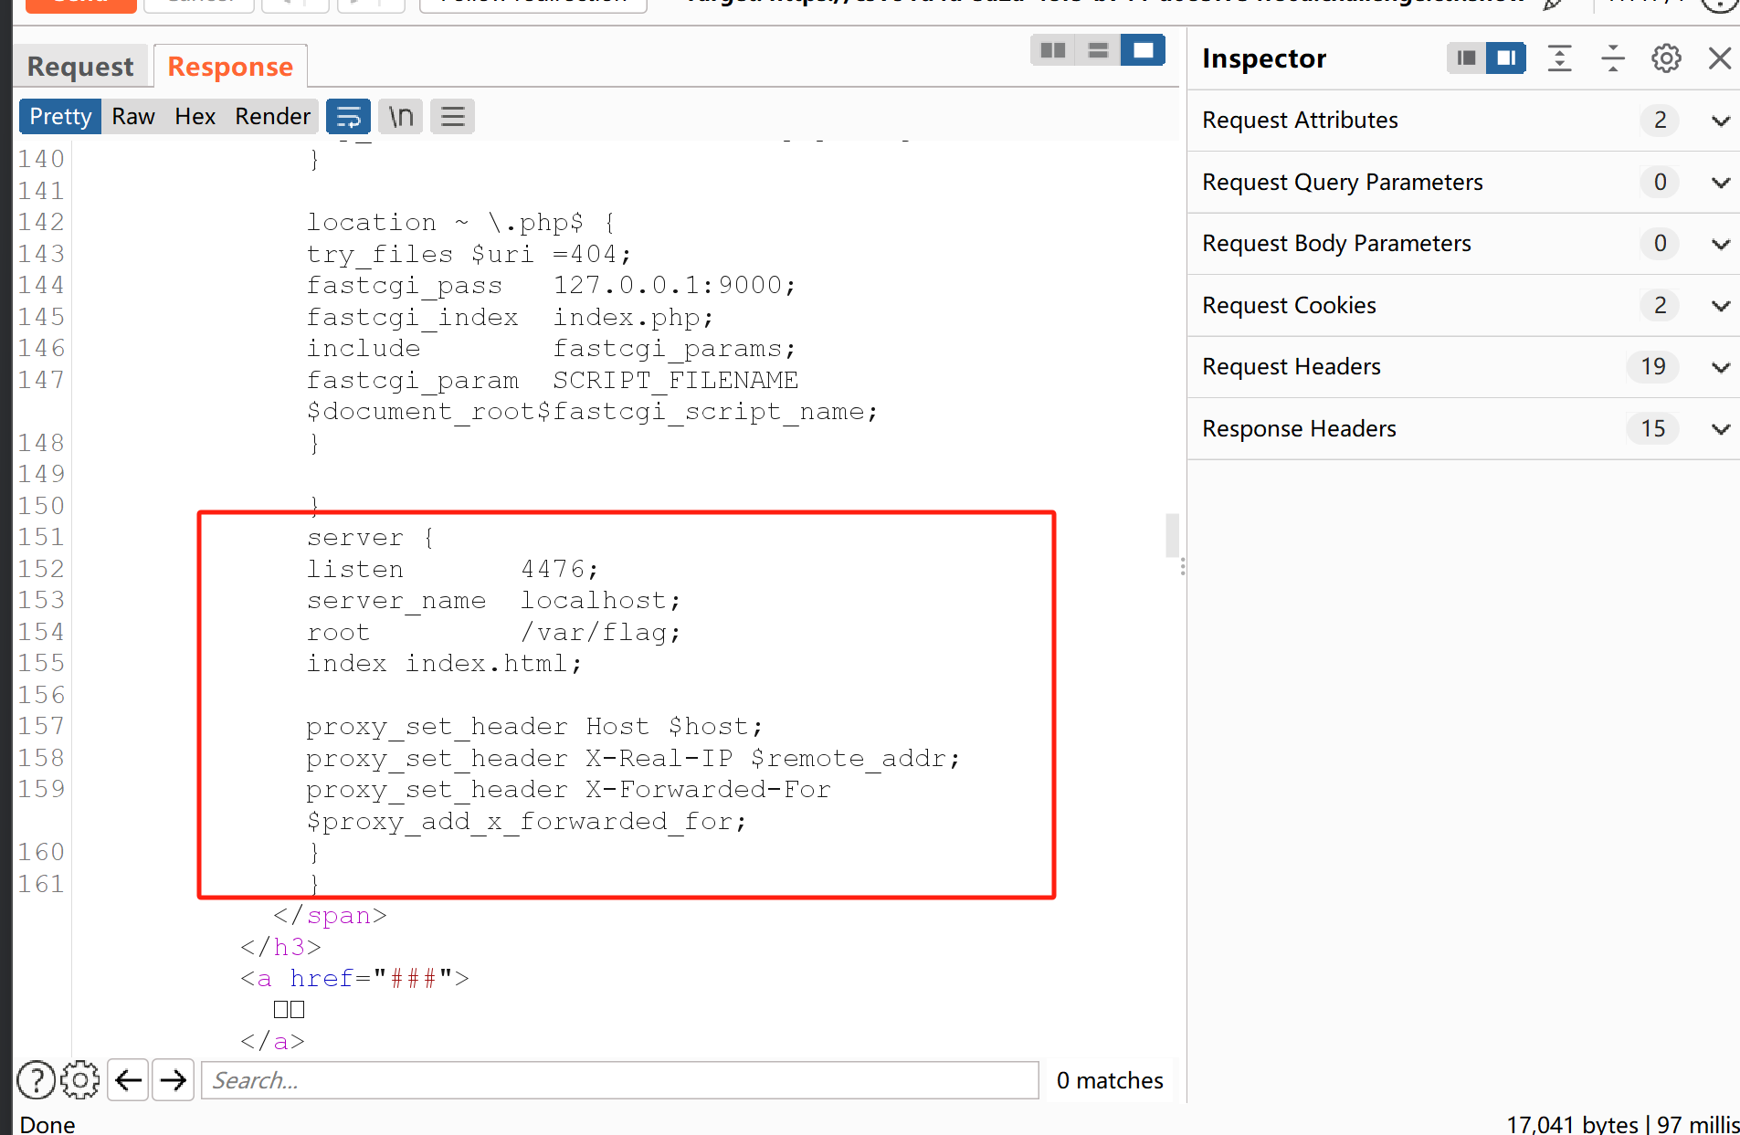1740x1135 pixels.
Task: Expand all Inspector sections icon
Action: pos(1560,58)
